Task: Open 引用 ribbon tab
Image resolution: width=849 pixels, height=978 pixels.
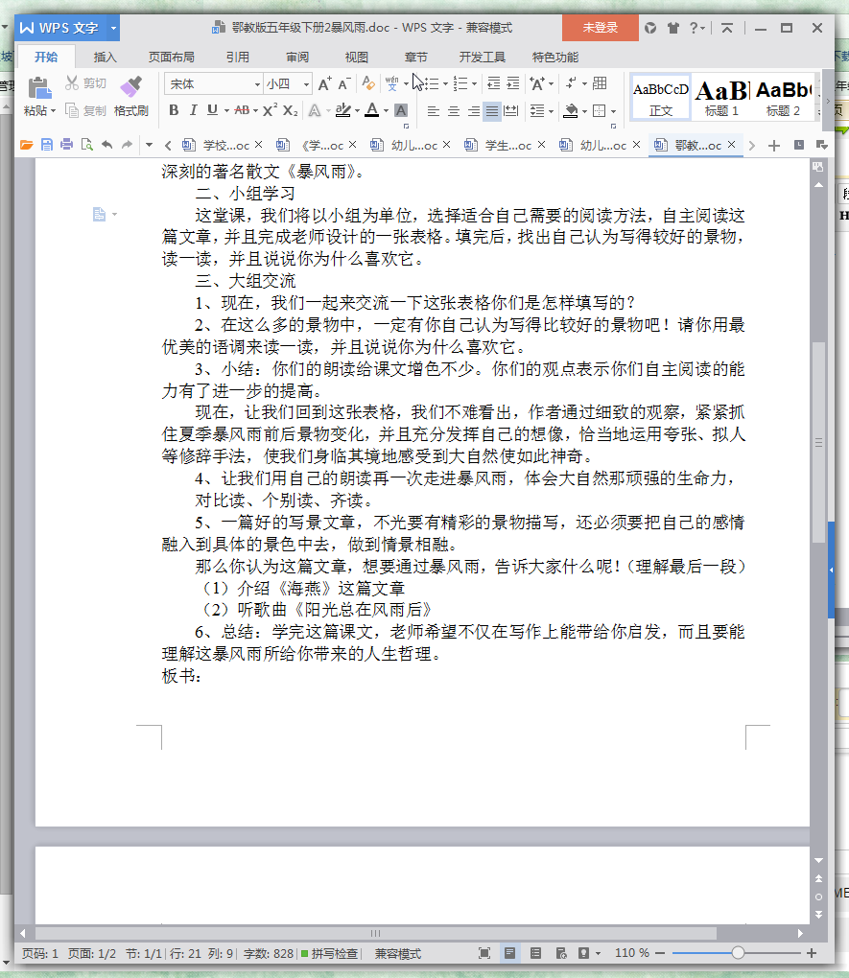Action: [x=237, y=58]
